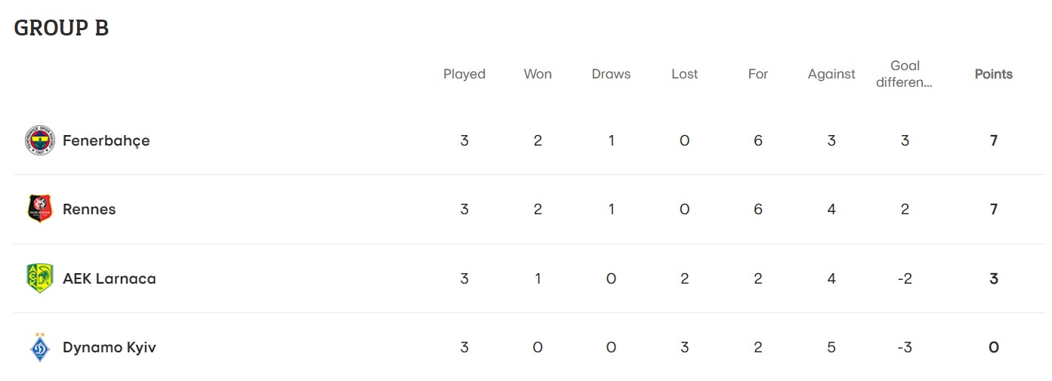Screen dimensions: 1052x381
Task: Click the For goals column header
Action: pyautogui.click(x=757, y=74)
